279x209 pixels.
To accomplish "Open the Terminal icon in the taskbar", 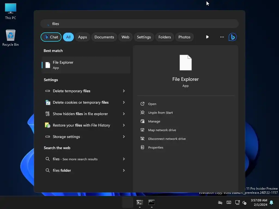I will [x=140, y=202].
